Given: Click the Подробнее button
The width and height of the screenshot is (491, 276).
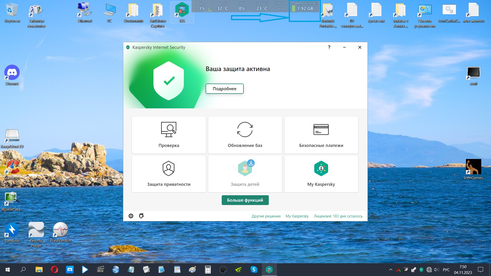Looking at the screenshot, I should (x=225, y=89).
